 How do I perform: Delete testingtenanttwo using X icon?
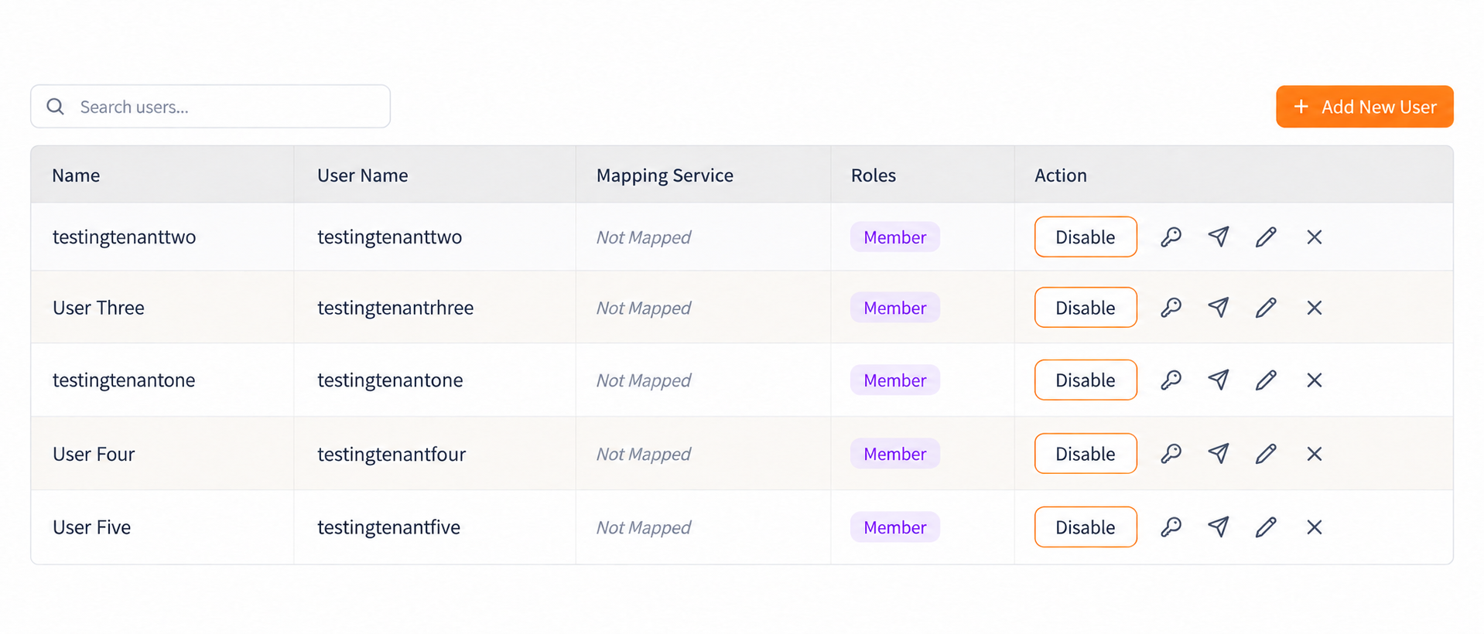pyautogui.click(x=1314, y=237)
